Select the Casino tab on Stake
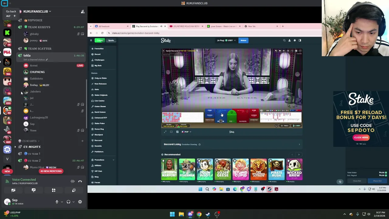Viewport: 389px width, 219px height. click(99, 40)
